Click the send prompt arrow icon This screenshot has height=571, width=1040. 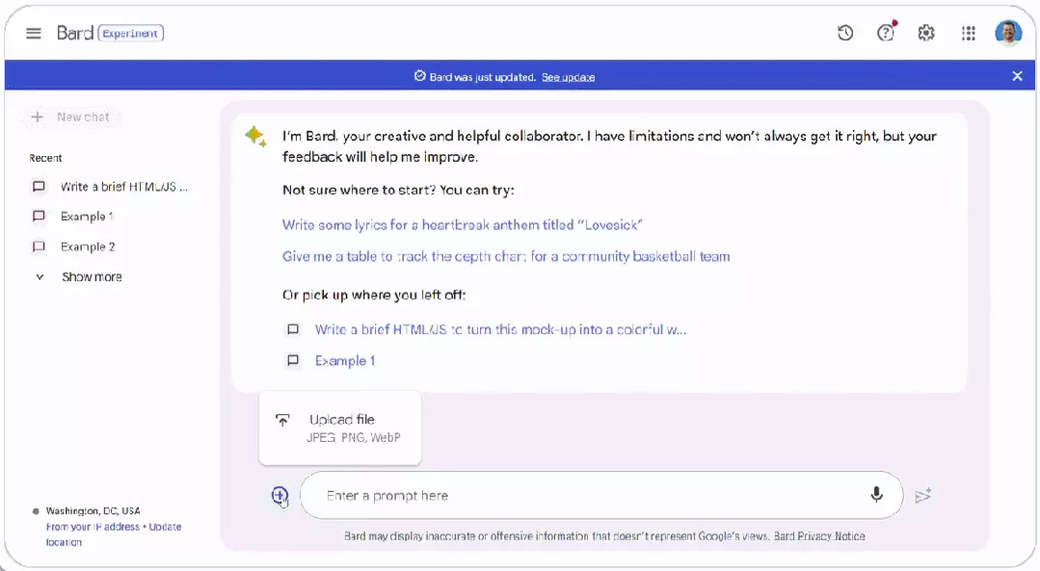coord(923,496)
